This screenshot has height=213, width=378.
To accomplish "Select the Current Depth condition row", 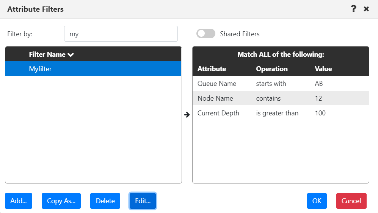I will pos(281,113).
